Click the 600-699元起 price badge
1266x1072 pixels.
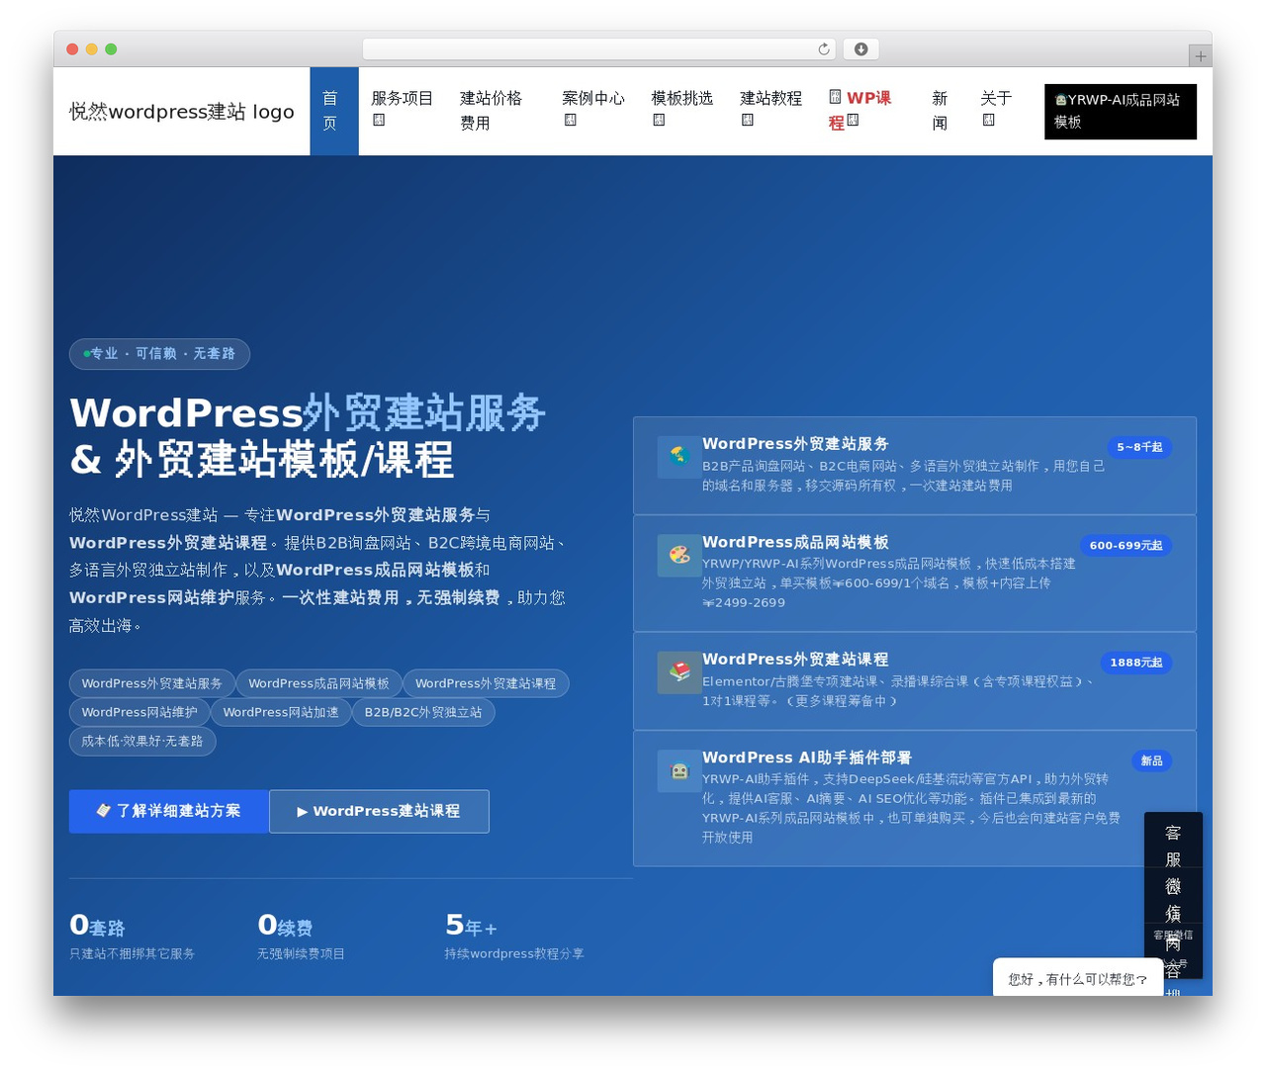click(1126, 545)
